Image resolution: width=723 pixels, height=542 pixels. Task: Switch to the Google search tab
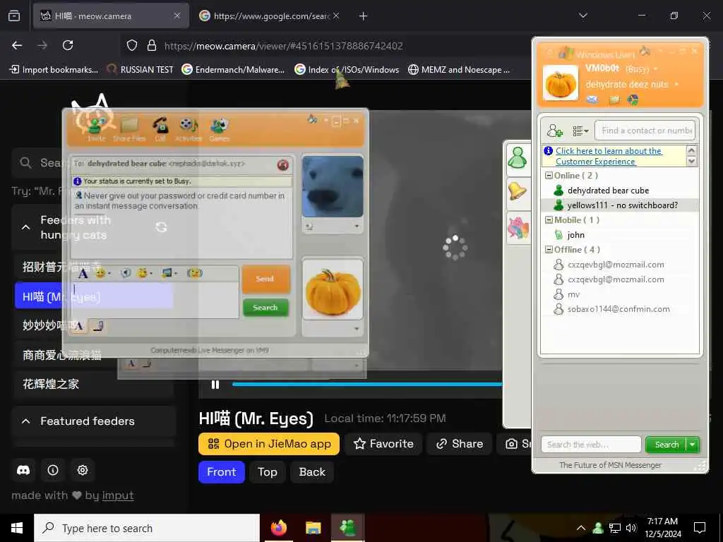pos(270,16)
